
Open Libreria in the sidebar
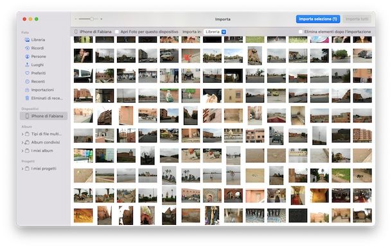pyautogui.click(x=38, y=40)
